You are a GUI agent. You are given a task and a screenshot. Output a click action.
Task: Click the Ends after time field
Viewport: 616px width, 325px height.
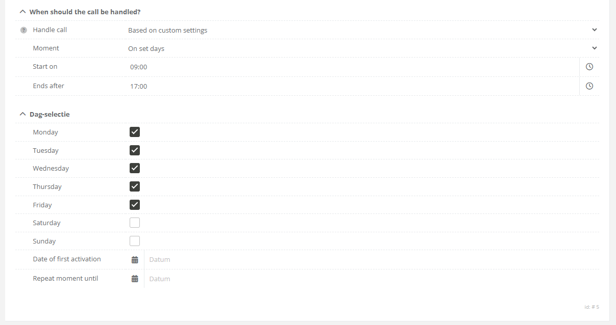pos(352,86)
